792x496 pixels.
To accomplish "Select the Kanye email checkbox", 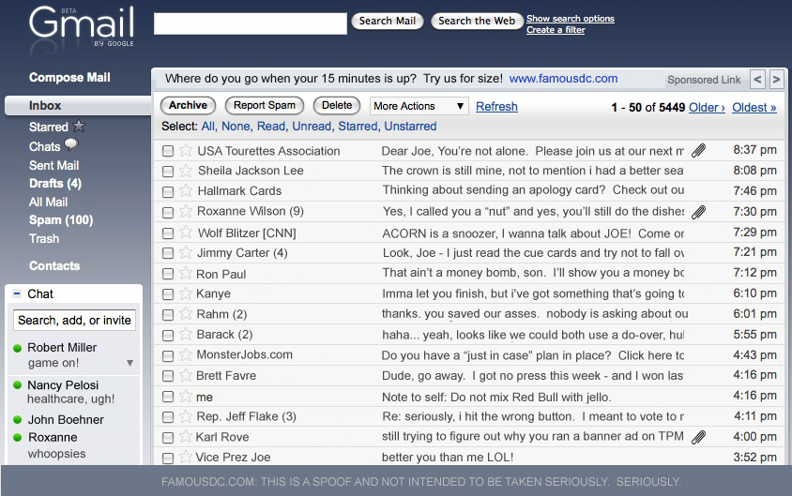I will (168, 294).
